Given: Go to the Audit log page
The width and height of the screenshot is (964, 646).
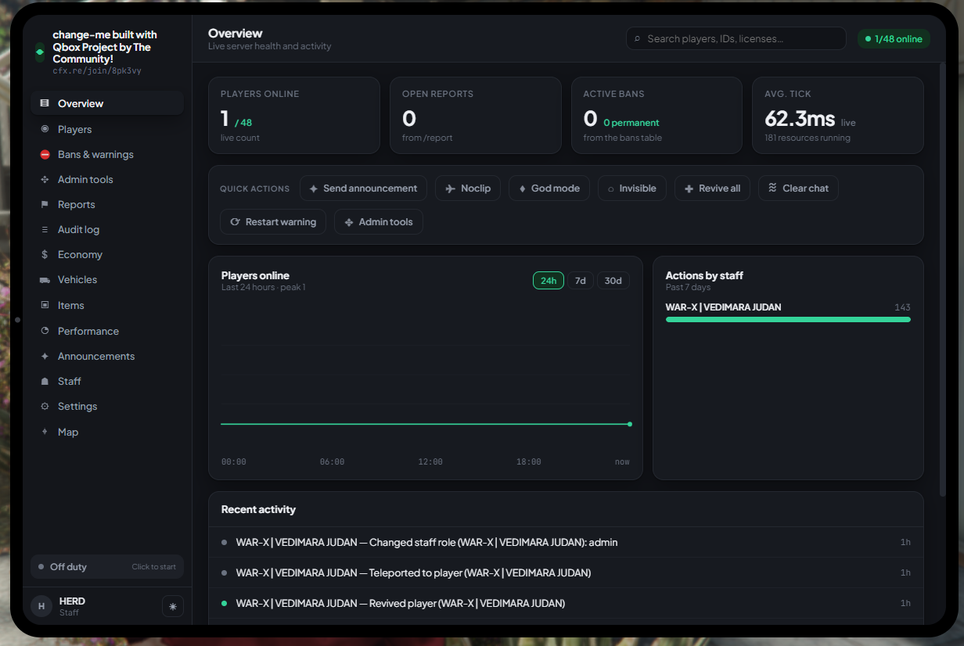Looking at the screenshot, I should click(107, 229).
